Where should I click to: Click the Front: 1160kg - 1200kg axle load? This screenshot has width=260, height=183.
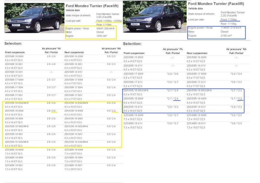(109, 21)
